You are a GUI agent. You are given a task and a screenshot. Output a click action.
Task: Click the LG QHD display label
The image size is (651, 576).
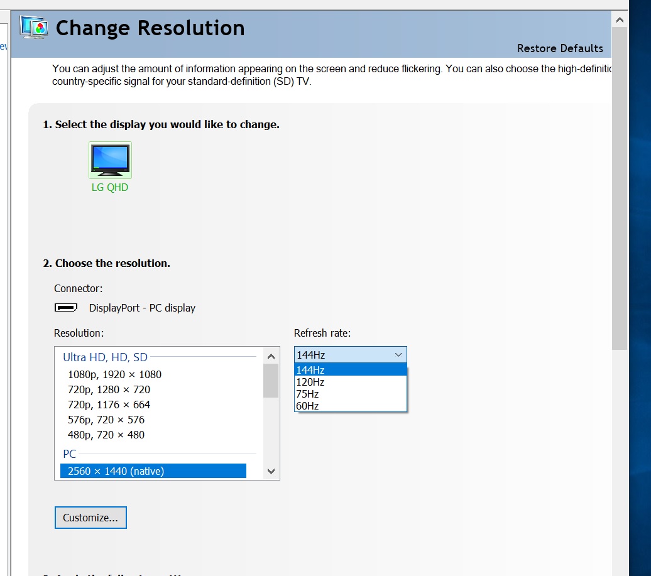(x=110, y=187)
